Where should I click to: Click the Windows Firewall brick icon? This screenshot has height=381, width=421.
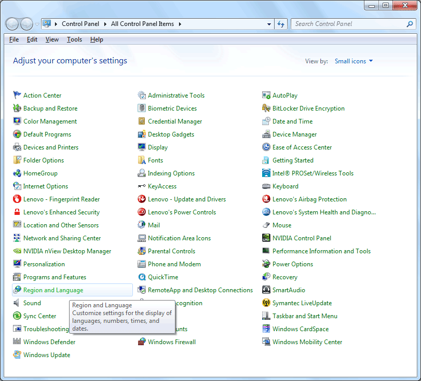(142, 342)
